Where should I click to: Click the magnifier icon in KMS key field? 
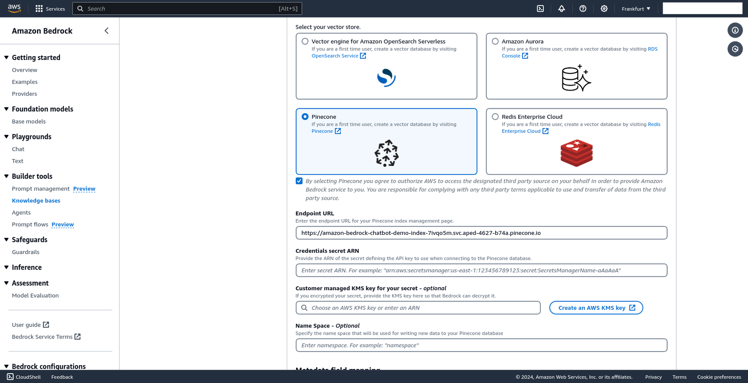point(304,308)
